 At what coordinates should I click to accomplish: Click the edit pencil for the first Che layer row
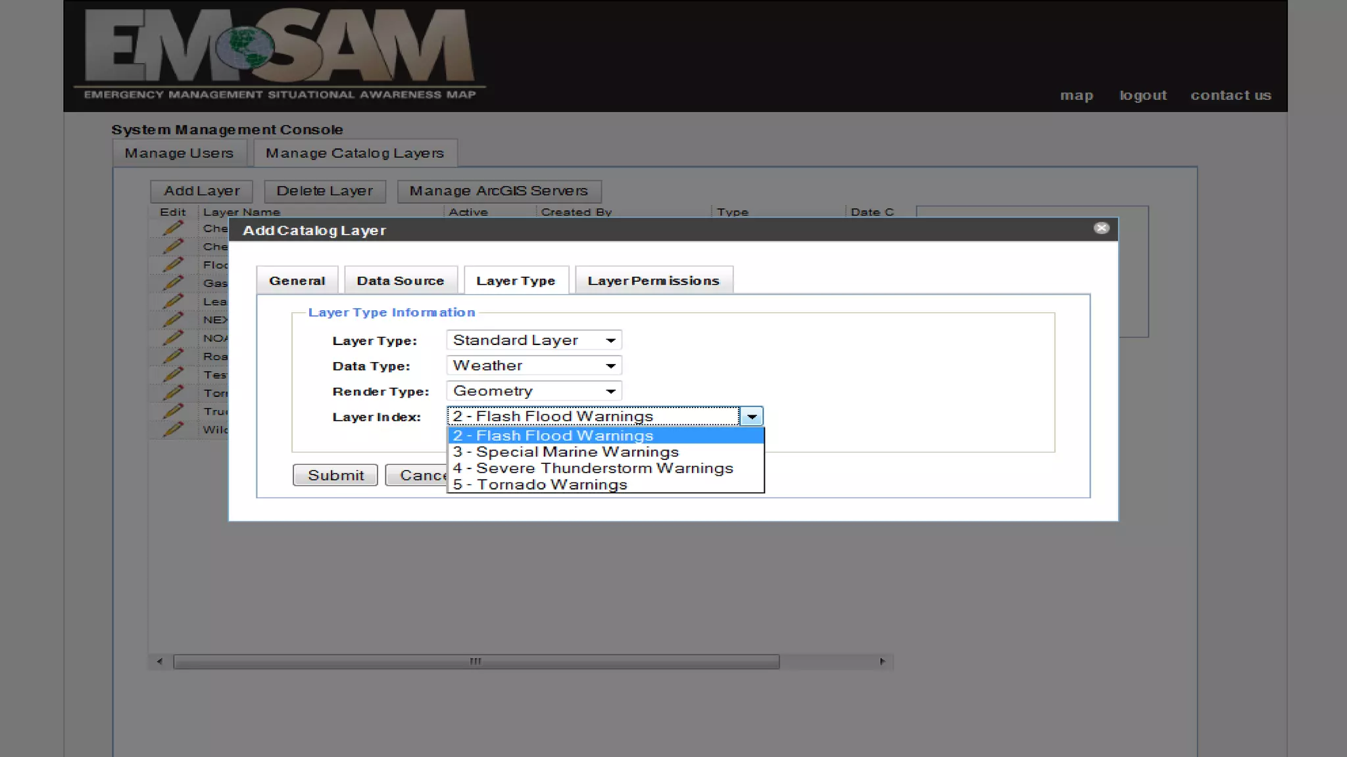(173, 228)
